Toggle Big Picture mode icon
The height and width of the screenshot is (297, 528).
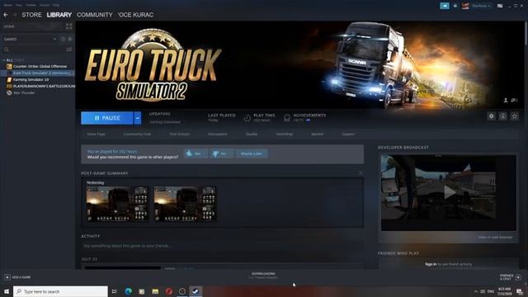pos(500,6)
